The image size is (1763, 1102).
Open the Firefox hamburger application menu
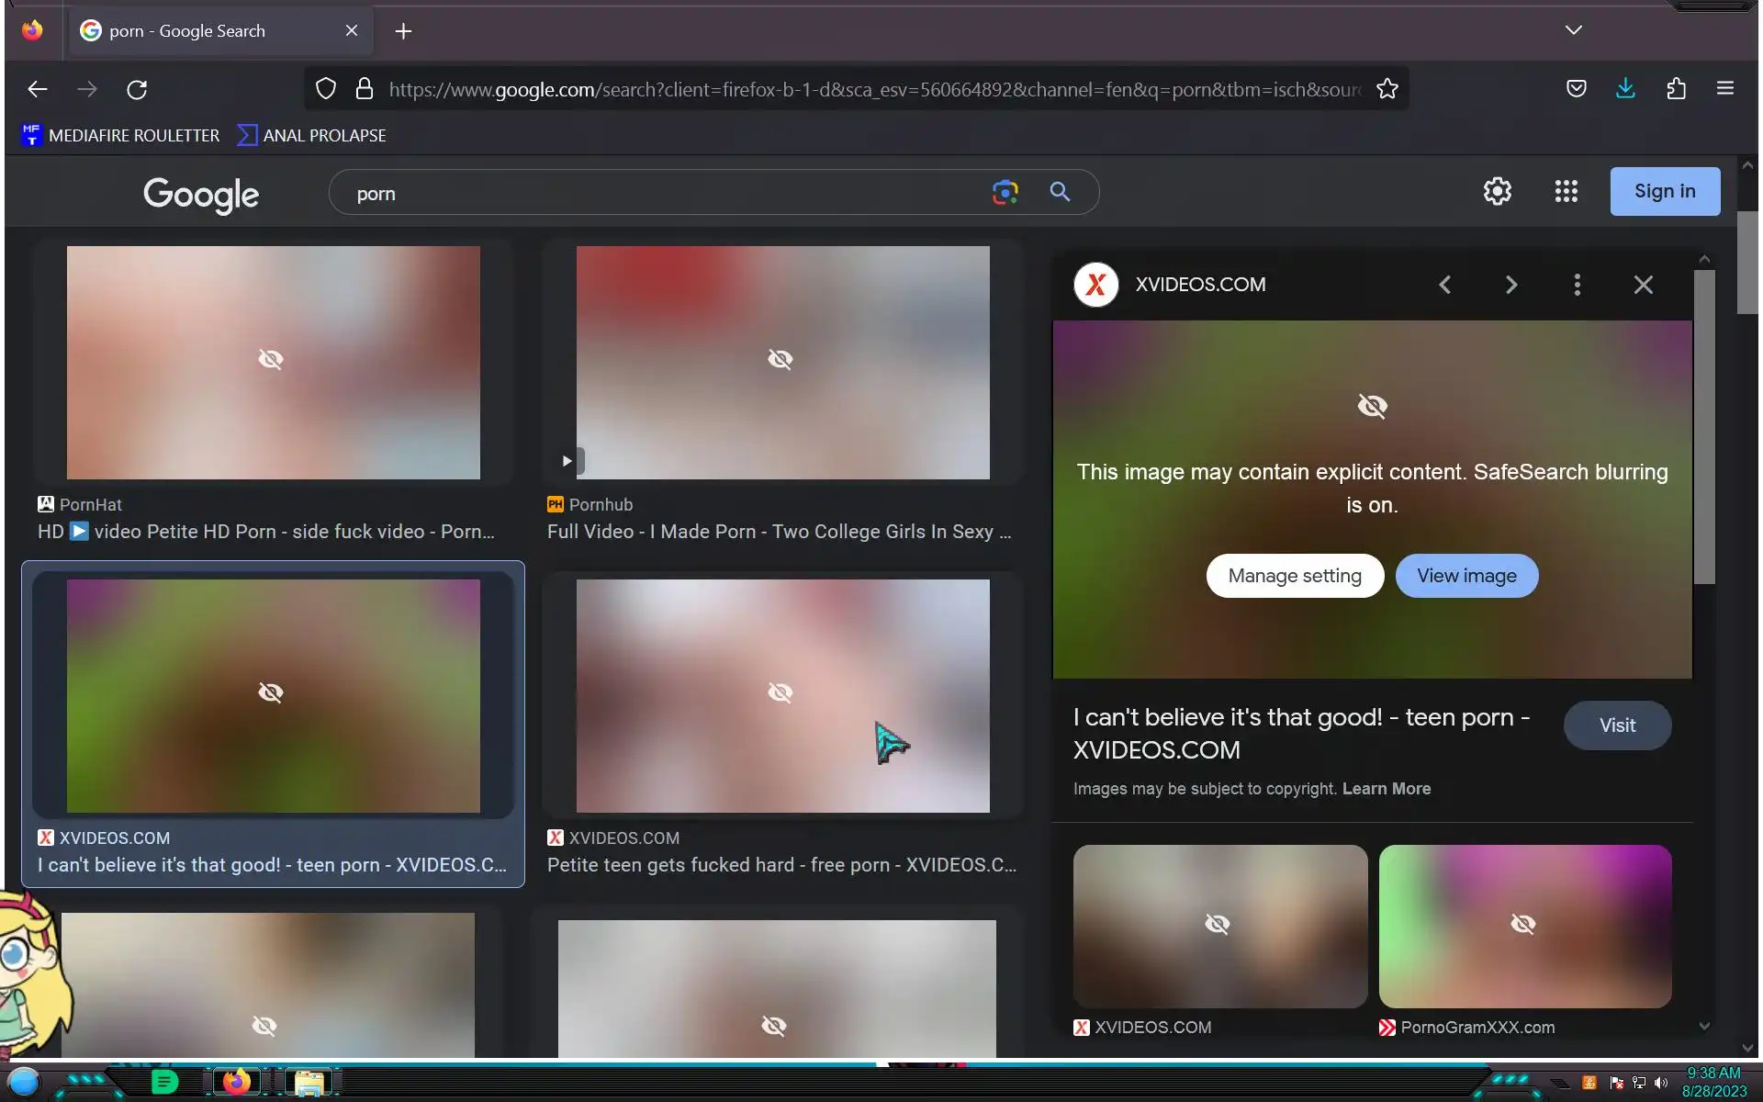[x=1724, y=89]
